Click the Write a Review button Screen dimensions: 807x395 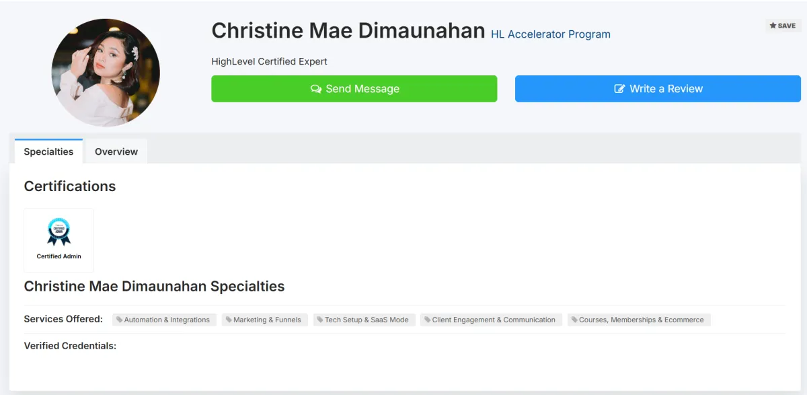pos(658,89)
